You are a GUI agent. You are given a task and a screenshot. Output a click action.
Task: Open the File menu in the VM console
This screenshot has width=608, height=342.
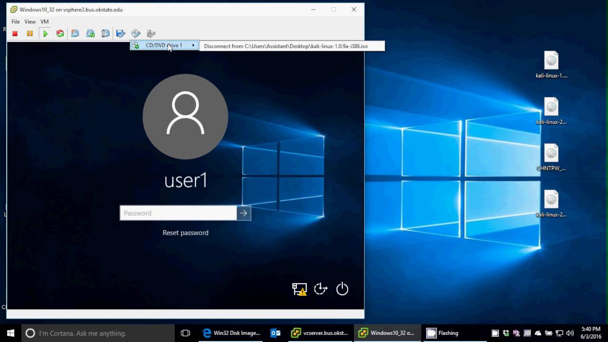(x=16, y=22)
